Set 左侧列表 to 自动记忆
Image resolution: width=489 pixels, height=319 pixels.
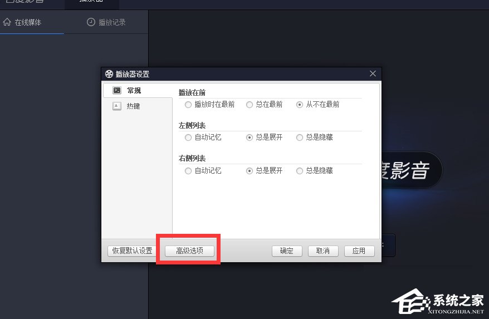click(x=188, y=138)
